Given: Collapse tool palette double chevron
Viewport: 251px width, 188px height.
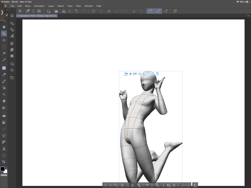Looking at the screenshot, I should pos(9,10).
